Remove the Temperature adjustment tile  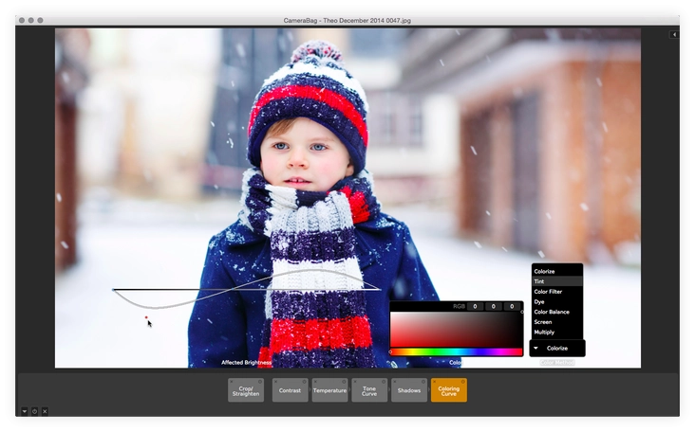(x=315, y=381)
